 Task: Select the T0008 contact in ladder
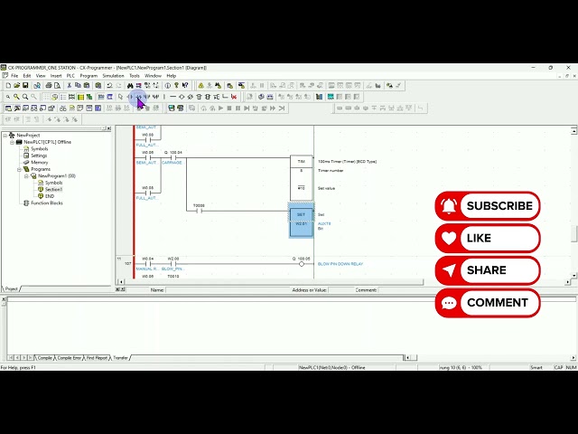199,209
